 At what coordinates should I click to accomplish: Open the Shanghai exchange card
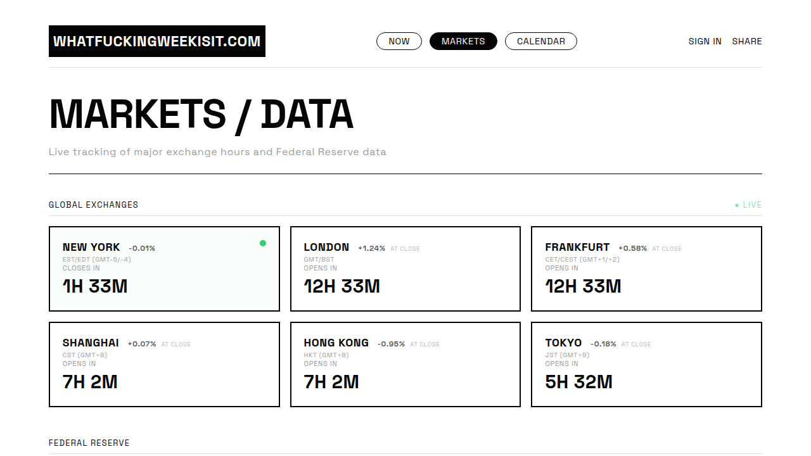[x=164, y=364]
